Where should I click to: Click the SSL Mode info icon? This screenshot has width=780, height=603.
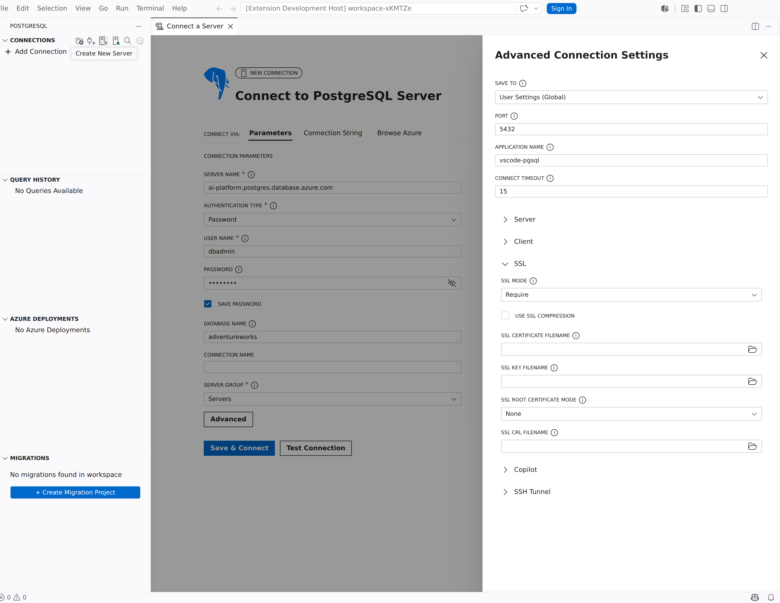[x=533, y=281]
